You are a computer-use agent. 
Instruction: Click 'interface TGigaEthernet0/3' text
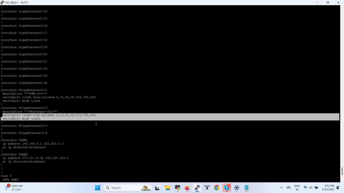click(x=24, y=126)
